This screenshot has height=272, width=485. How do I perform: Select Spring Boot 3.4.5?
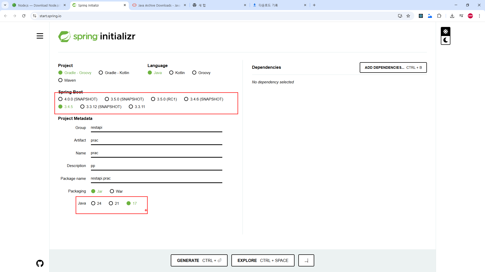pyautogui.click(x=65, y=107)
